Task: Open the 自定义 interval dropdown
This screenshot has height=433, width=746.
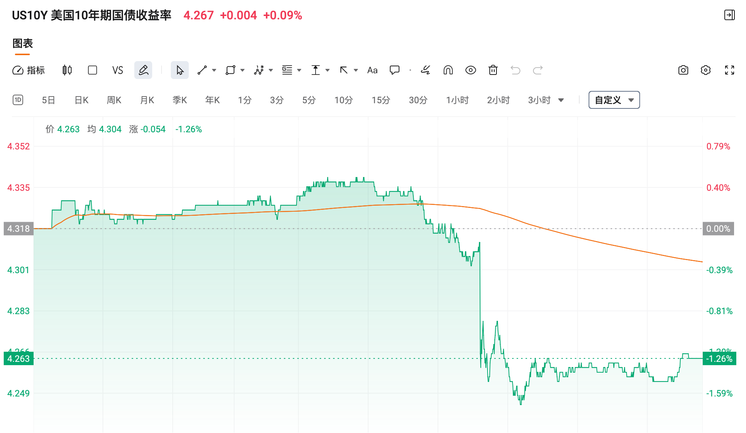Action: 614,100
